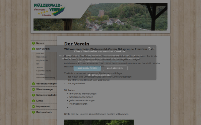Screen dimensions: 201x125
Task: Click the line 'der Jugendarbeit.'
Action: click(77, 84)
